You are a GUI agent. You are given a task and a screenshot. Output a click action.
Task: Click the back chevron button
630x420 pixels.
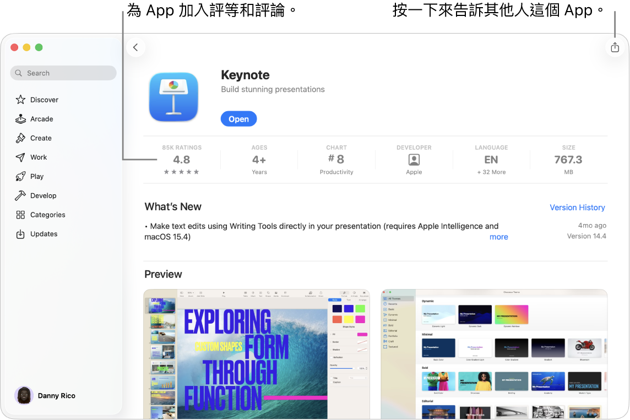pyautogui.click(x=135, y=47)
